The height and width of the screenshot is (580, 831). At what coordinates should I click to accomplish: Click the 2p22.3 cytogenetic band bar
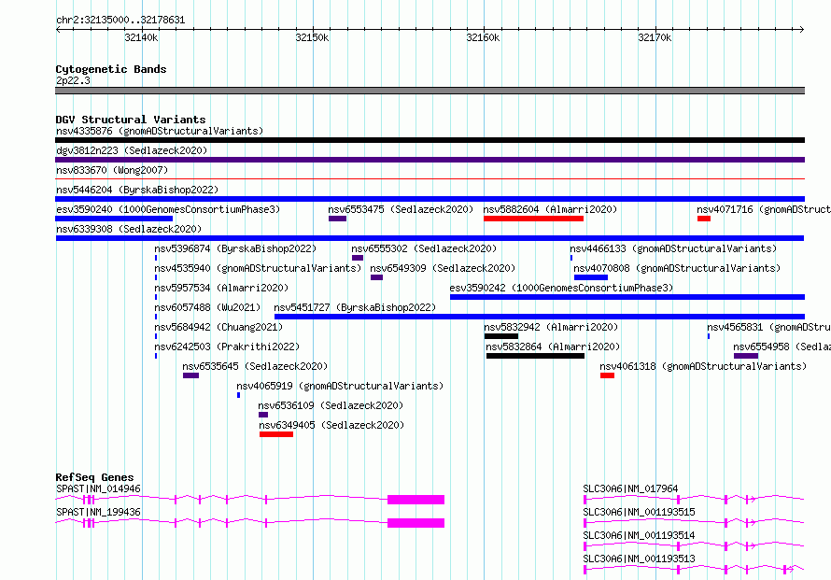(x=430, y=91)
